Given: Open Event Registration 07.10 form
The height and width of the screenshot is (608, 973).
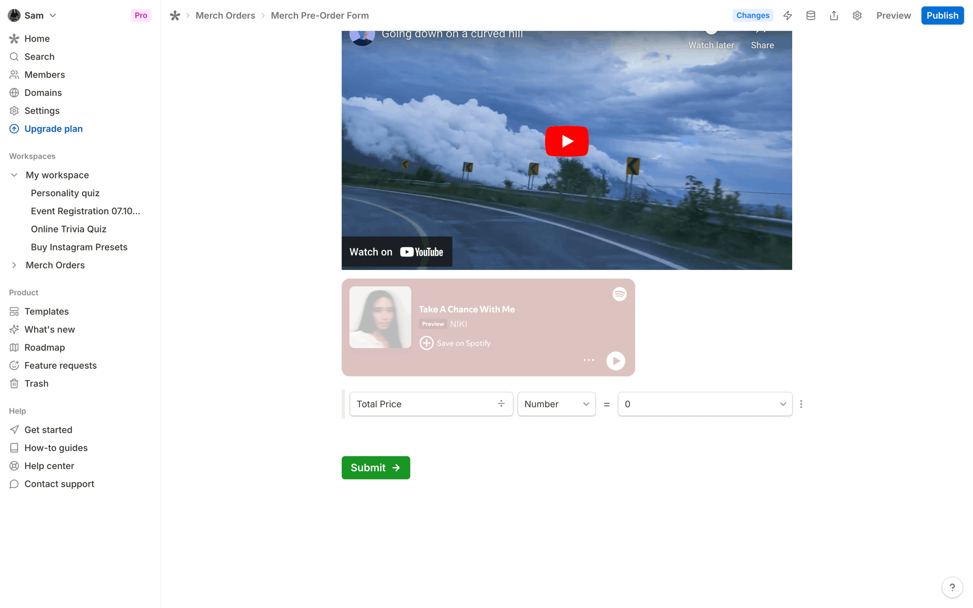Looking at the screenshot, I should pos(85,211).
